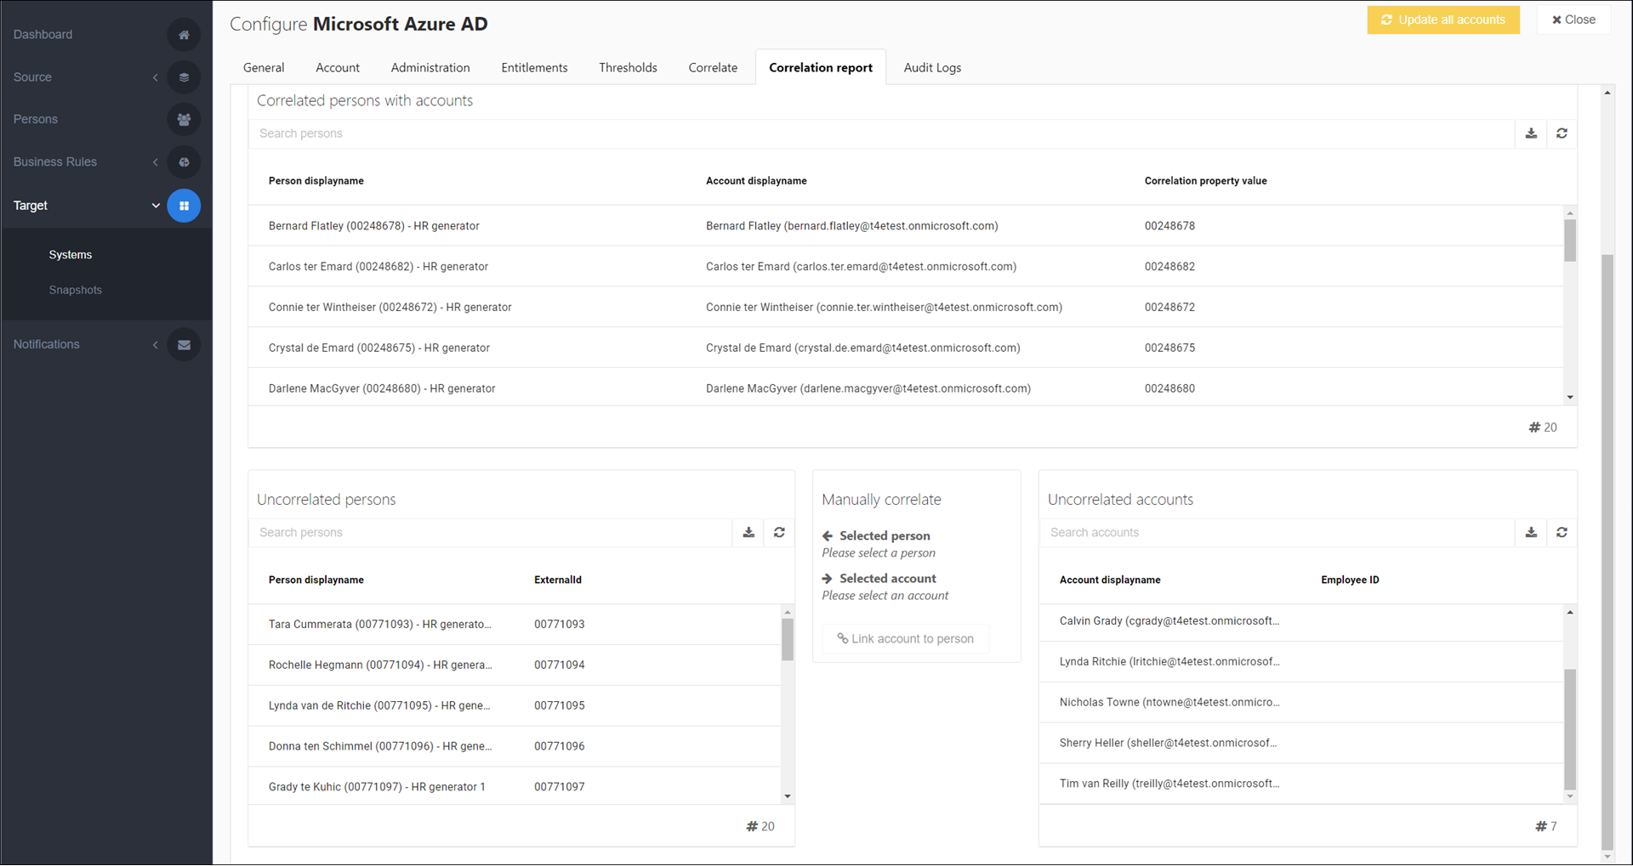Select Nicholas Towne uncorrelated account

tap(1301, 703)
